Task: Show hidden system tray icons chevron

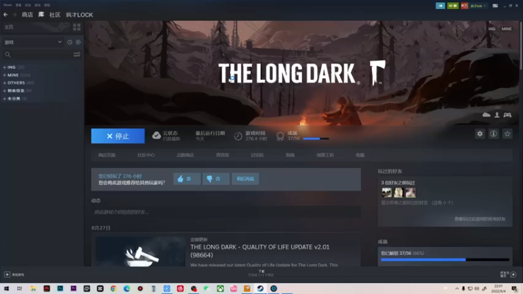Action: (x=456, y=288)
